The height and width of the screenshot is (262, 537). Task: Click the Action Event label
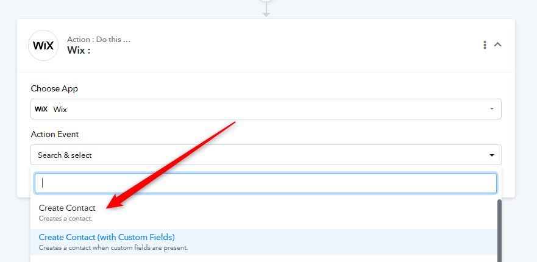[55, 134]
